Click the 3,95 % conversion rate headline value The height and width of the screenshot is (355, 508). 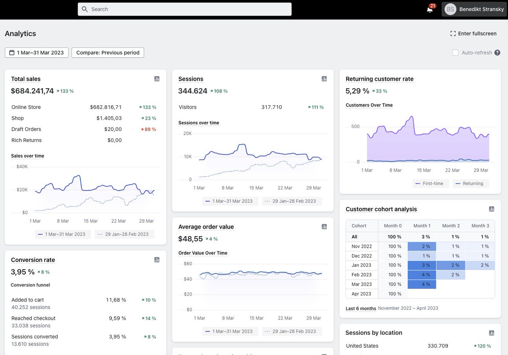[23, 272]
